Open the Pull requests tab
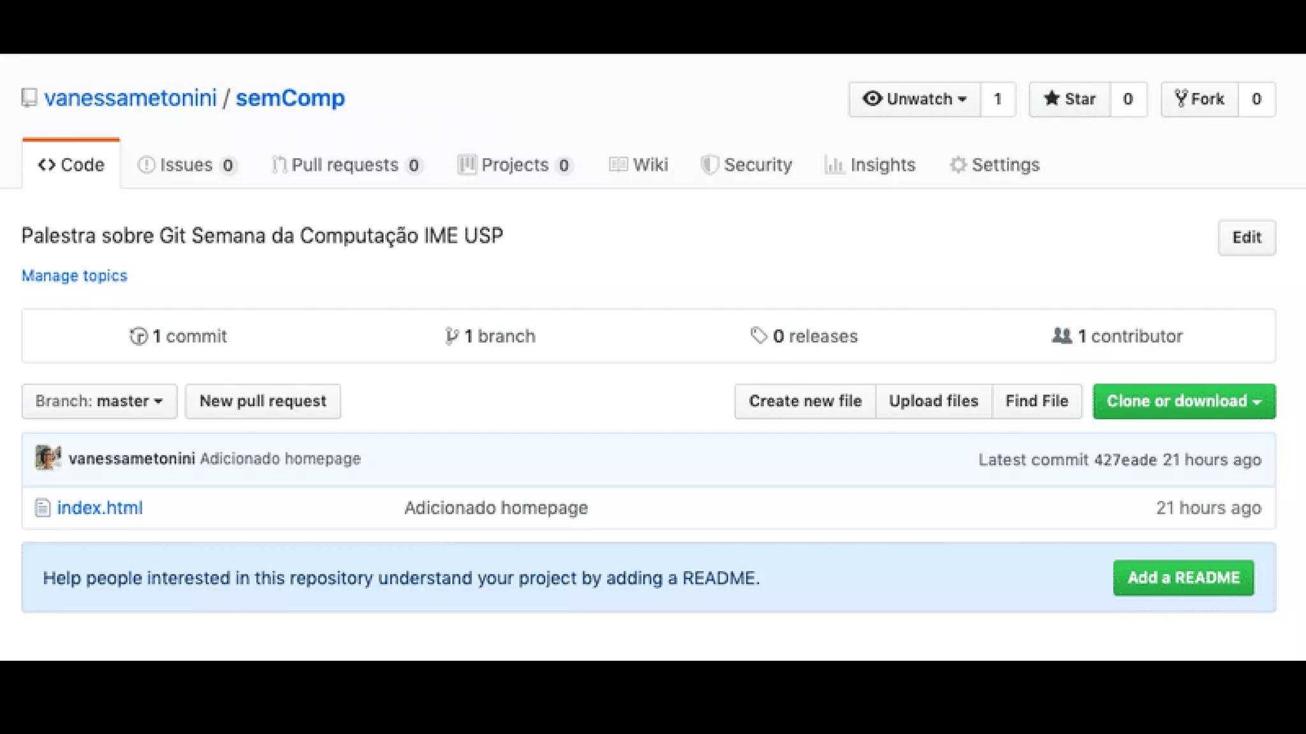The image size is (1306, 734). tap(345, 165)
